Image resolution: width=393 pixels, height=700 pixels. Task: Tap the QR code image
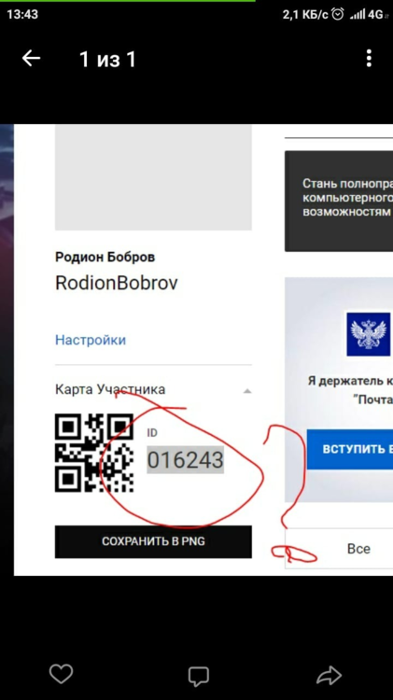[x=94, y=453]
